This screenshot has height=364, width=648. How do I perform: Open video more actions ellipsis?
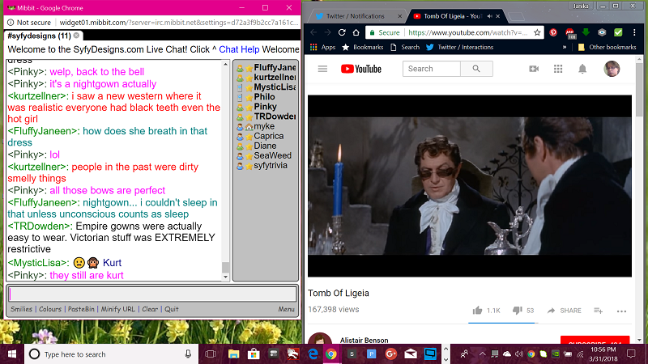(x=621, y=311)
